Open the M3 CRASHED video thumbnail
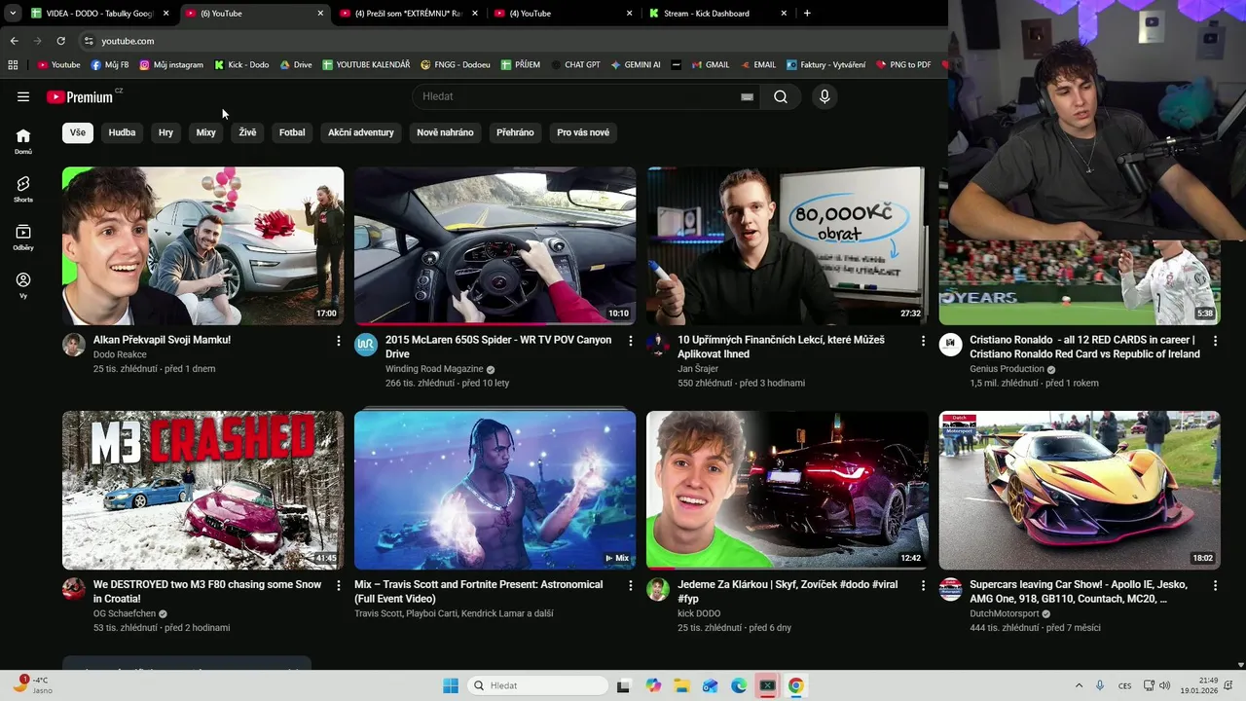1246x701 pixels. click(x=202, y=490)
